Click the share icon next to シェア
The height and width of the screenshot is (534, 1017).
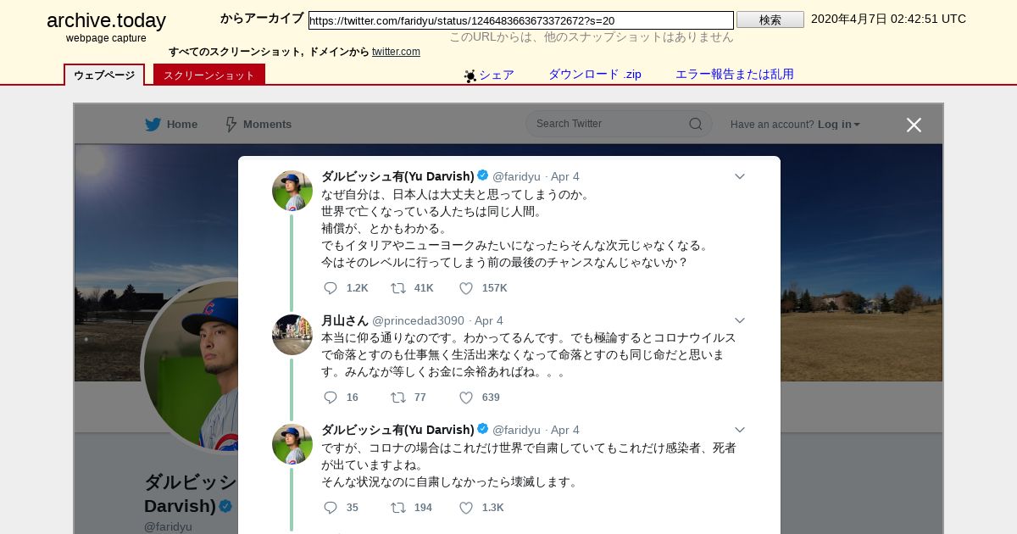[x=470, y=75]
